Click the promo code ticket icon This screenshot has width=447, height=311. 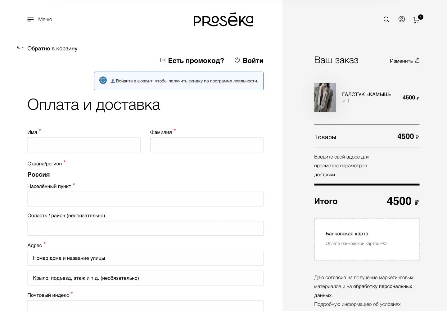[163, 60]
